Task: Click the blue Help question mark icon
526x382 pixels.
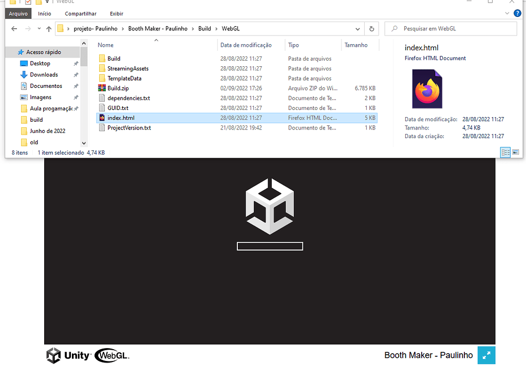Action: tap(517, 13)
